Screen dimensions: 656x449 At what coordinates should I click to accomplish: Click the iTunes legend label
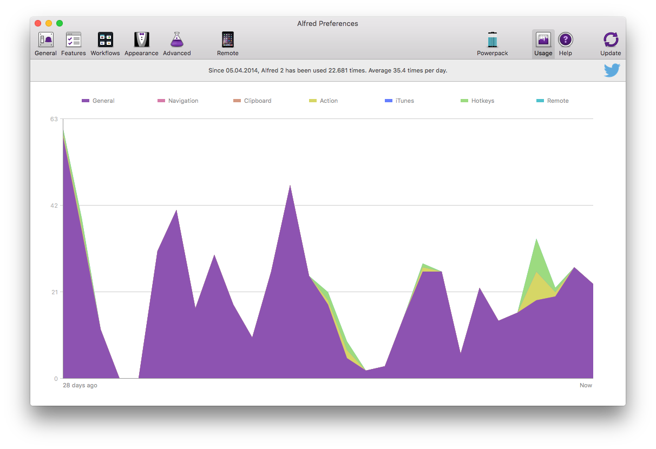pos(404,101)
